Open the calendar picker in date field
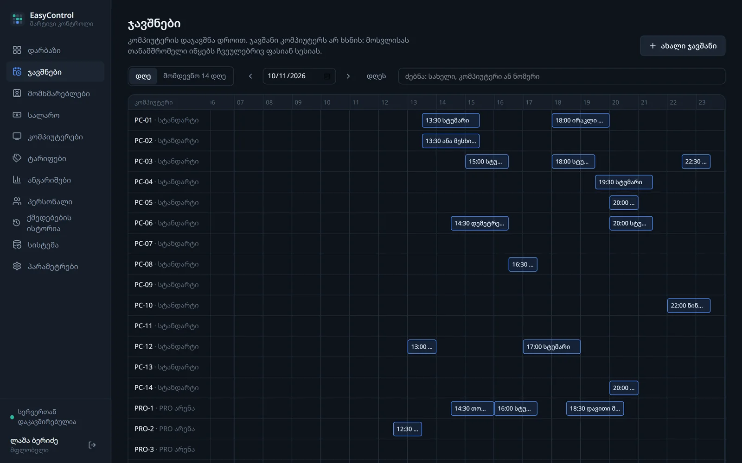742x463 pixels. (x=327, y=76)
